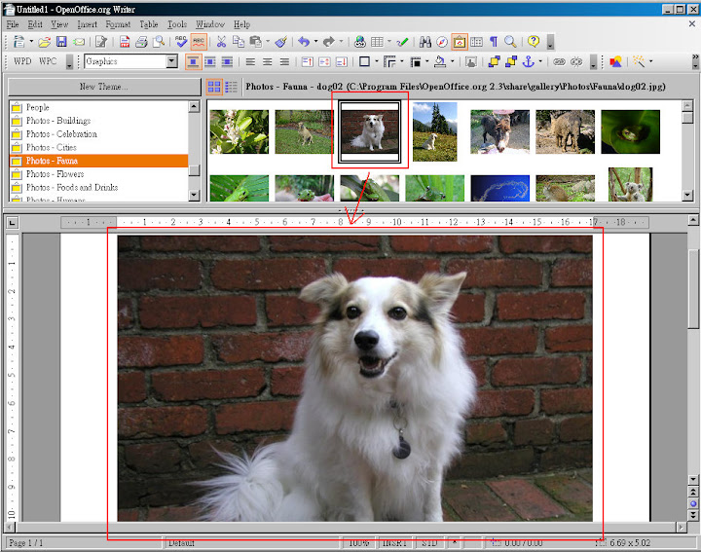Expand the undo history dropdown arrow

click(x=315, y=42)
